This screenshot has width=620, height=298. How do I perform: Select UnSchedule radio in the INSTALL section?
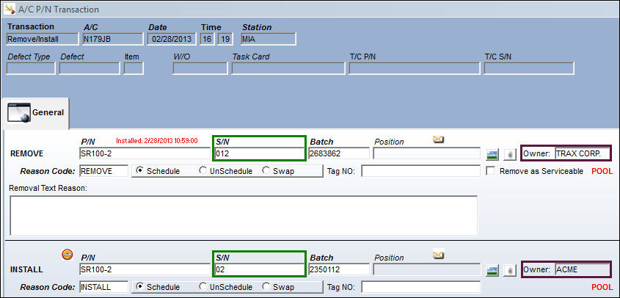click(x=203, y=286)
